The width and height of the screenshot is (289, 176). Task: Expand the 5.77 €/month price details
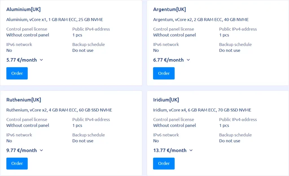click(41, 60)
